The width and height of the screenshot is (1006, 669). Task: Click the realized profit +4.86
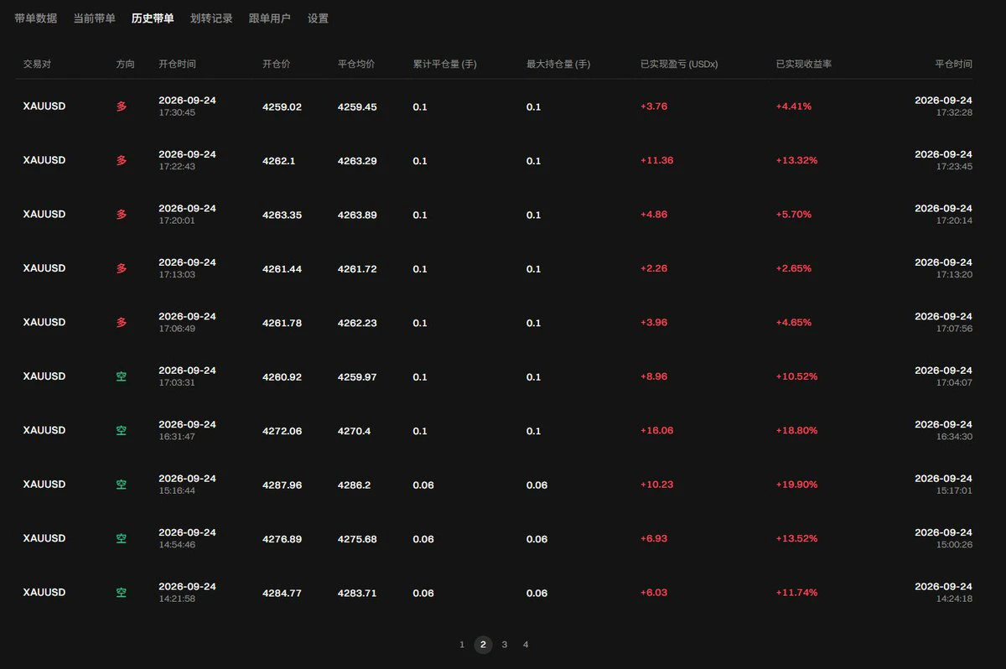654,215
